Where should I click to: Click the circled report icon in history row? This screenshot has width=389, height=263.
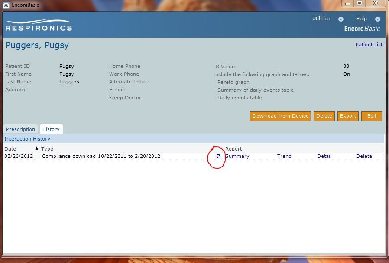218,156
